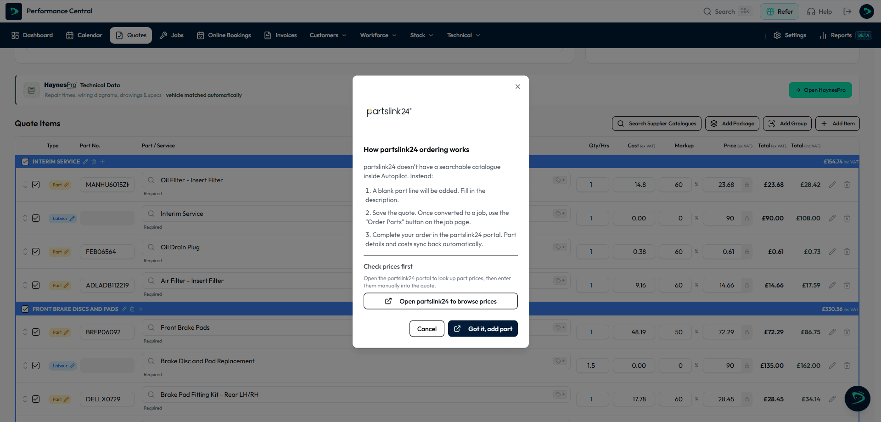
Task: Change type of Interim Service Labour badge
Action: (63, 218)
